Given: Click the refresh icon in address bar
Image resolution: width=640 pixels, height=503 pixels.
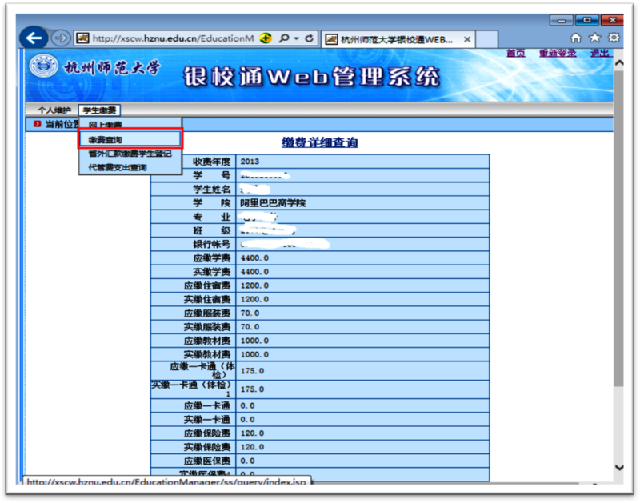Looking at the screenshot, I should [x=310, y=38].
